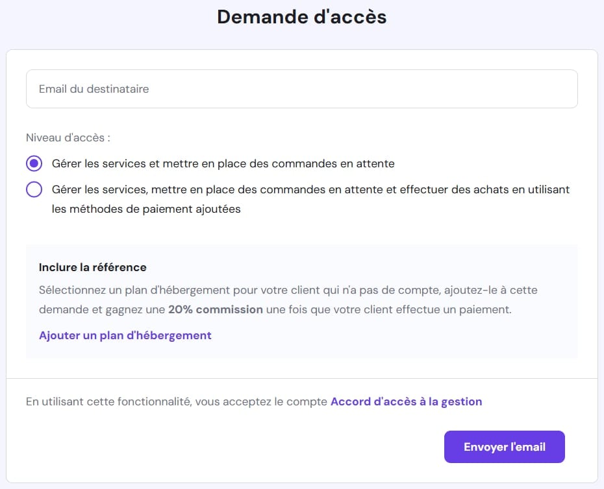Click the 'une fois que votre client effectue un paiement' text

[x=388, y=309]
